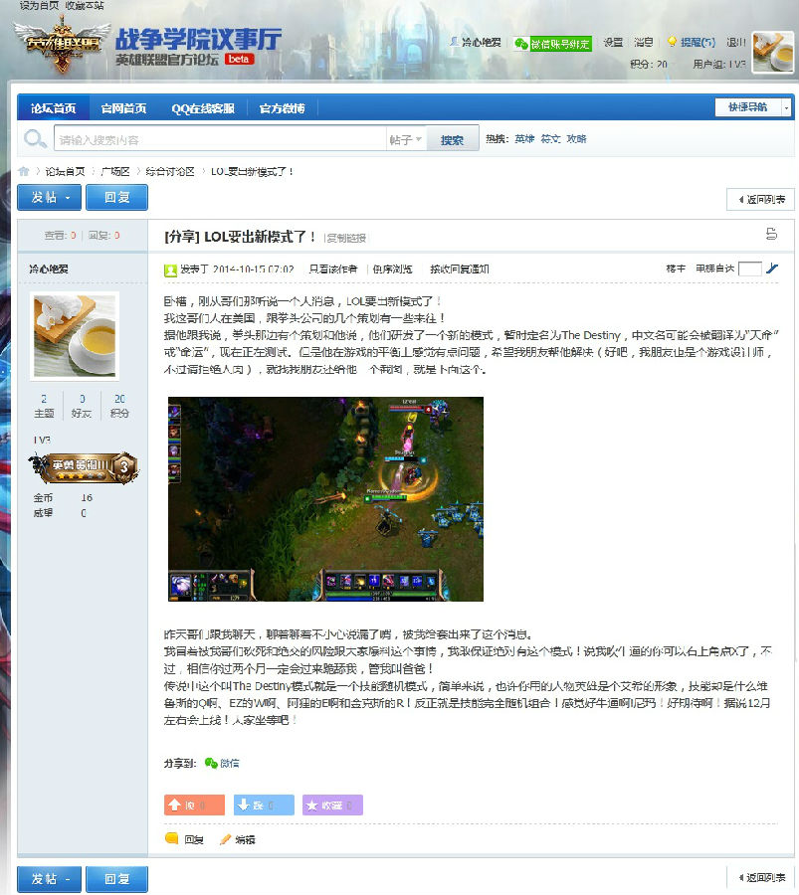Click the 冷心绝爱 author name in sidebar
Image resolution: width=799 pixels, height=895 pixels.
[49, 268]
